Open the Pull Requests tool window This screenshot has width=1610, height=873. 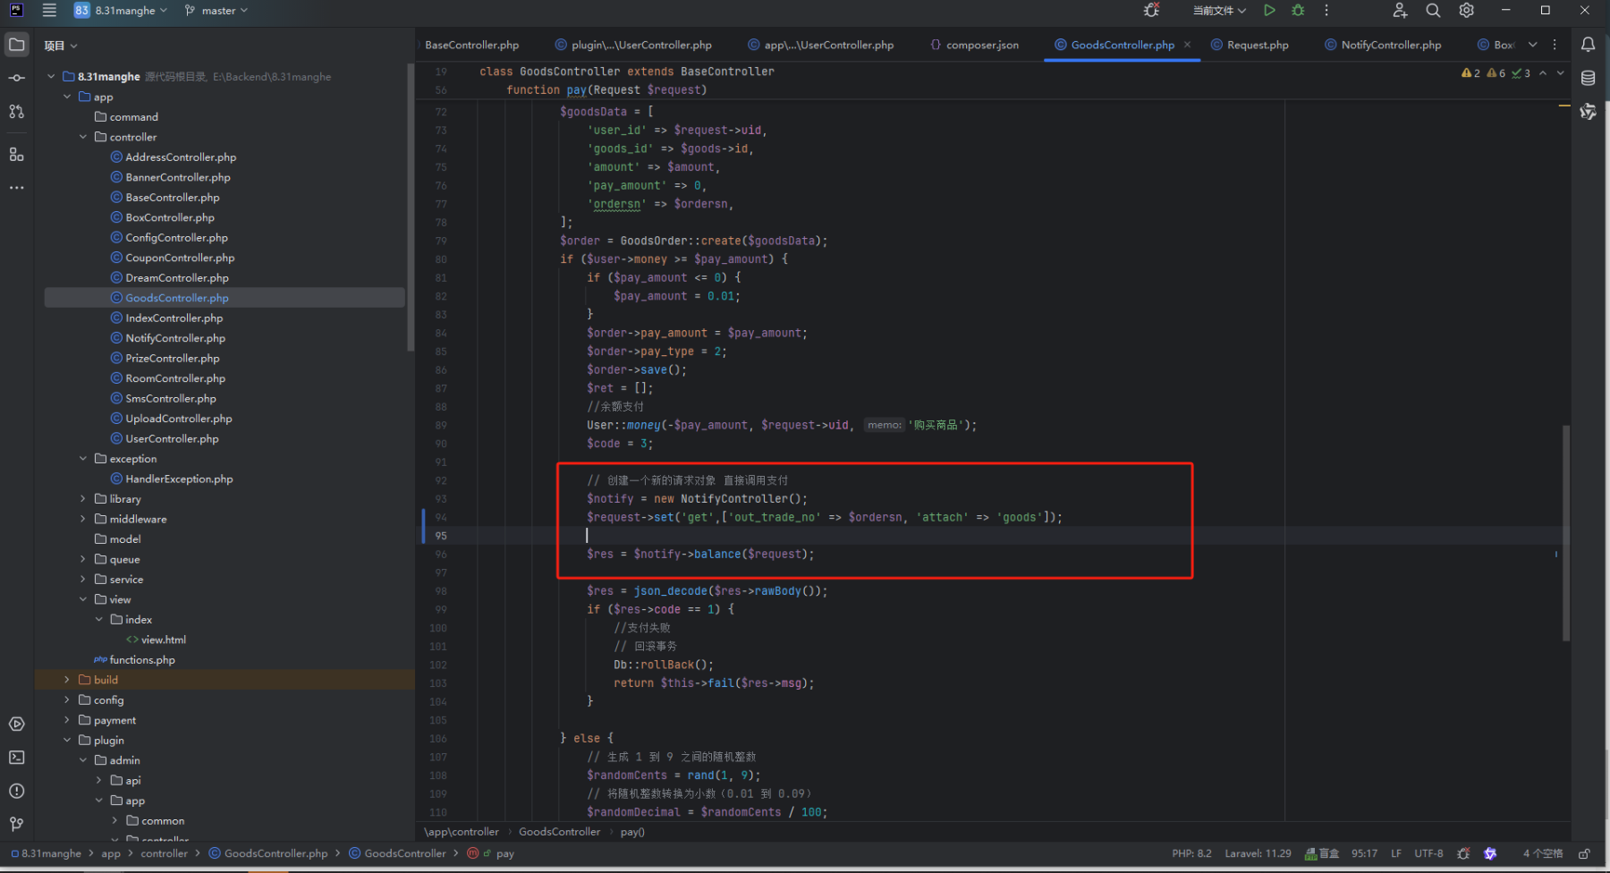[17, 112]
